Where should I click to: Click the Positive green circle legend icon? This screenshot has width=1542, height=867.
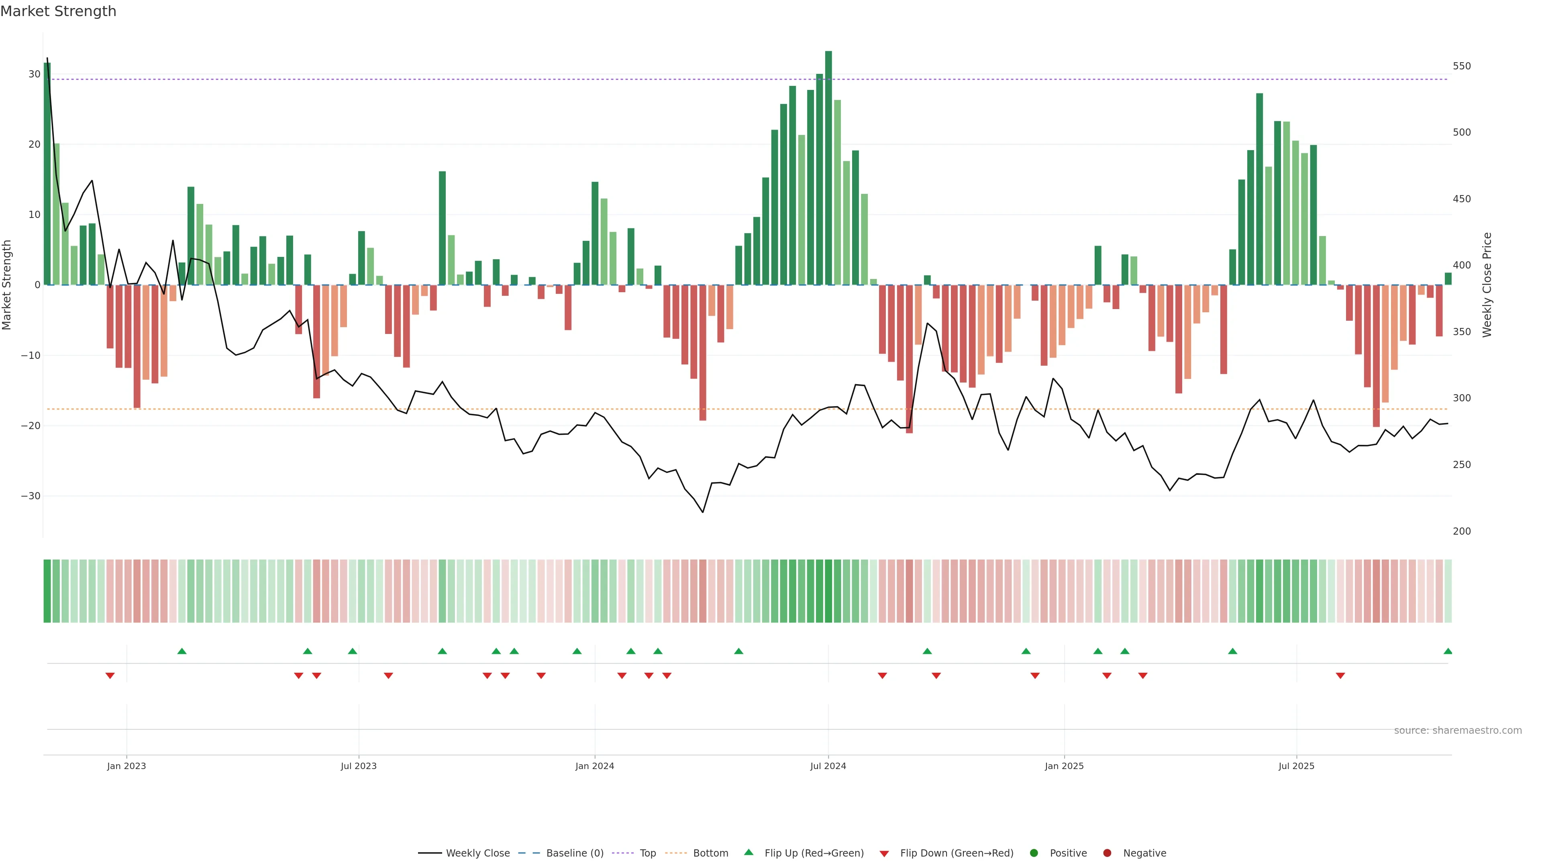(x=1034, y=853)
